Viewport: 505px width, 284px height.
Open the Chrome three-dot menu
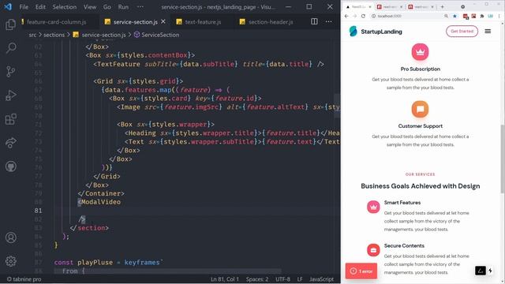coord(499,16)
